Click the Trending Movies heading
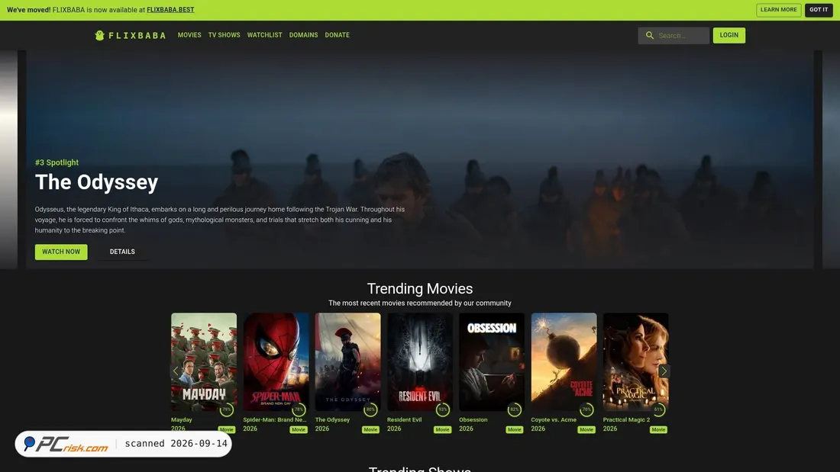Image resolution: width=840 pixels, height=472 pixels. 420,288
